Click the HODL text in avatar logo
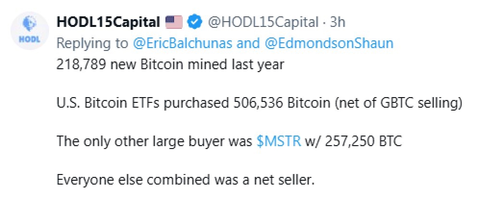Screen dimensions: 479x199 point(29,38)
